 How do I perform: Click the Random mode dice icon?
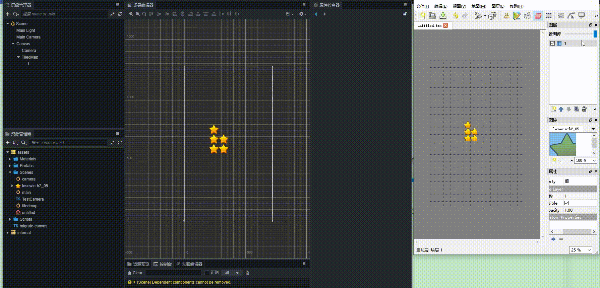492,15
